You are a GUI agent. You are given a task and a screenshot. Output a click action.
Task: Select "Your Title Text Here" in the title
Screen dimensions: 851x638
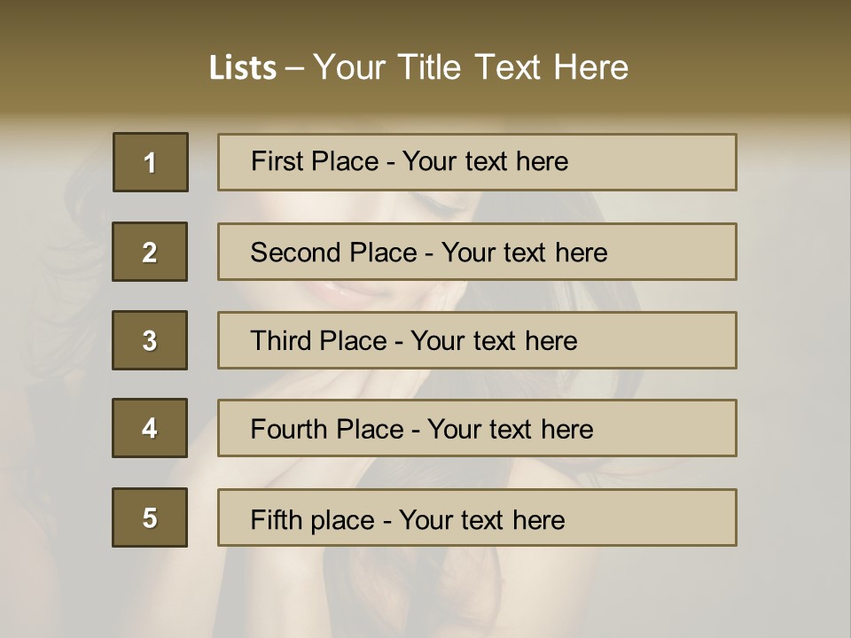[x=471, y=67]
